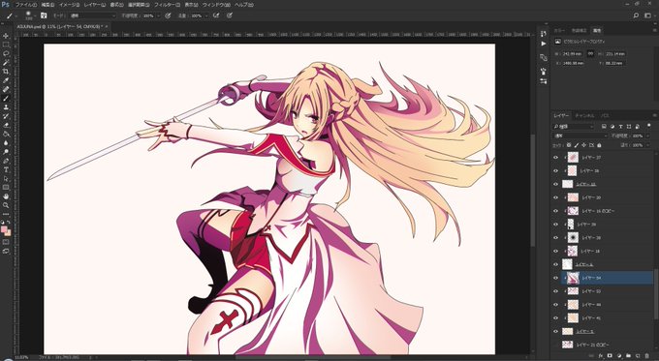Viewport: 659px width, 361px height.
Task: Select the Lasso tool
Action: [x=6, y=53]
